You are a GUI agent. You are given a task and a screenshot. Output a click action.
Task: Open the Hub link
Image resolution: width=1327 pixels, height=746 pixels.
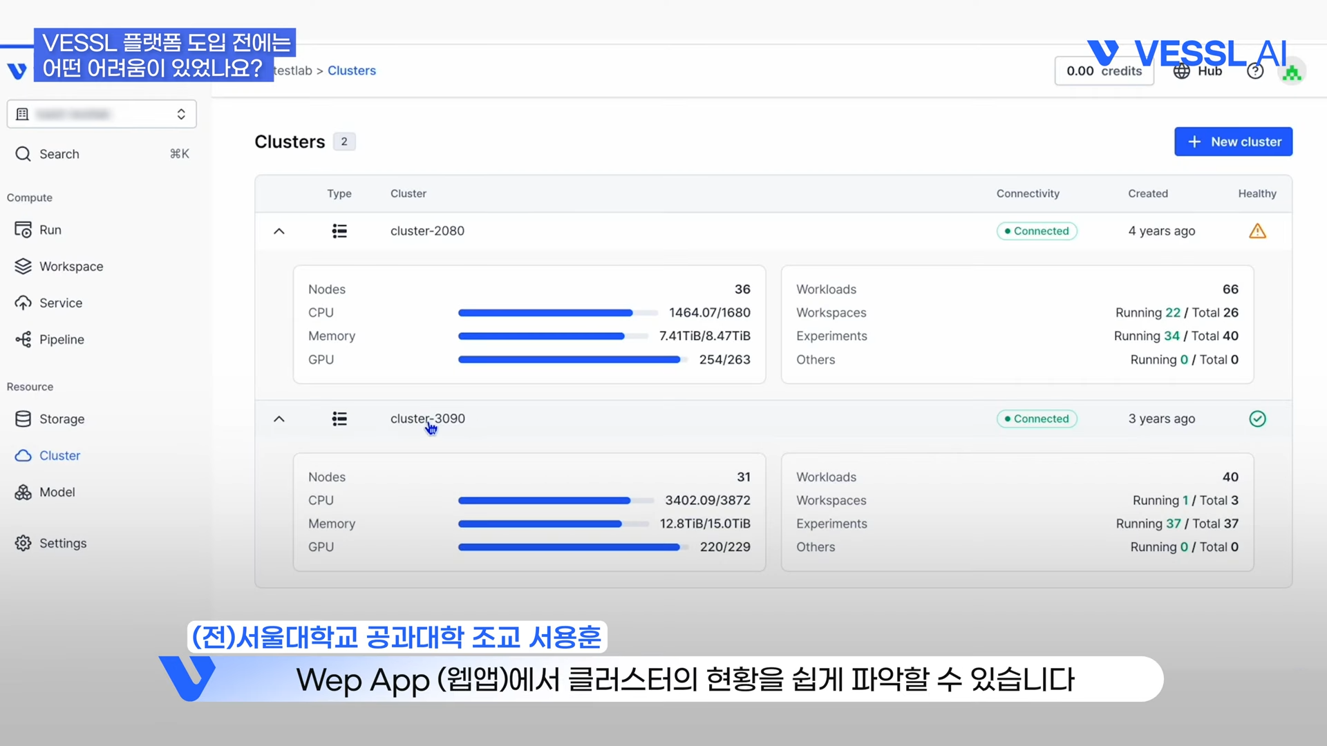(1198, 70)
